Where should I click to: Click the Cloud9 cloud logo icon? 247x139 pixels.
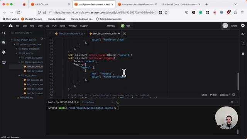click(10, 26)
